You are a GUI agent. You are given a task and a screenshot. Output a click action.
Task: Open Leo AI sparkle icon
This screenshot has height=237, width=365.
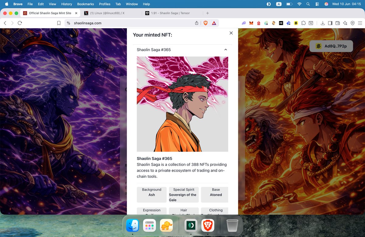(x=345, y=23)
